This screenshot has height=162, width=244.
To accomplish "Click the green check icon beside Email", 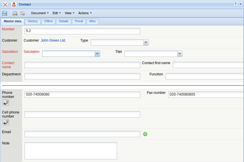I will 145,134.
